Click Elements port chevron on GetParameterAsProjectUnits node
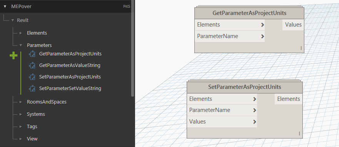The height and width of the screenshot is (147, 339). tap(262, 25)
